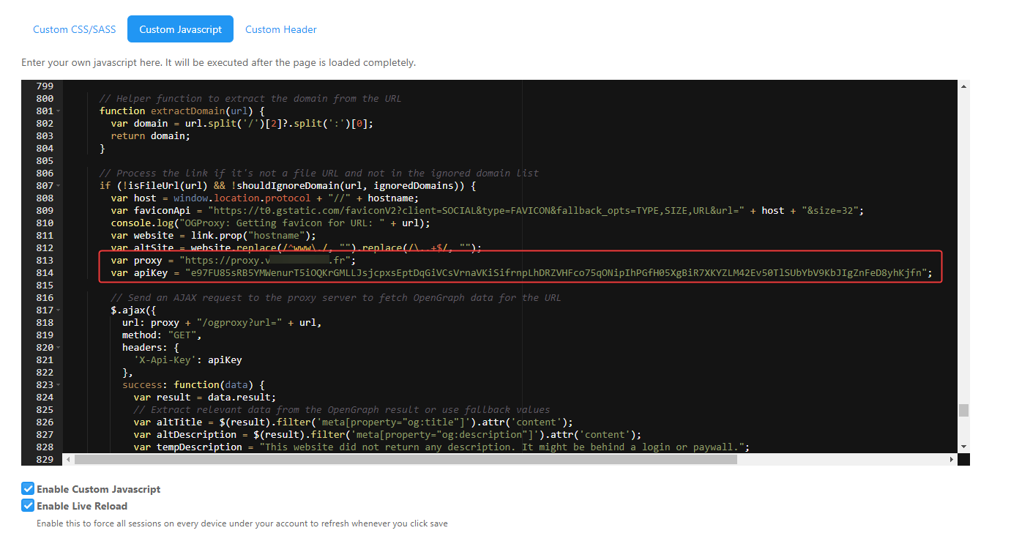Select the Custom Javascript tab
This screenshot has width=1011, height=544.
click(180, 29)
